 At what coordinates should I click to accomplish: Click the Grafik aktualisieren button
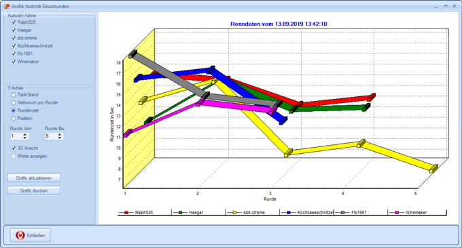coord(34,178)
